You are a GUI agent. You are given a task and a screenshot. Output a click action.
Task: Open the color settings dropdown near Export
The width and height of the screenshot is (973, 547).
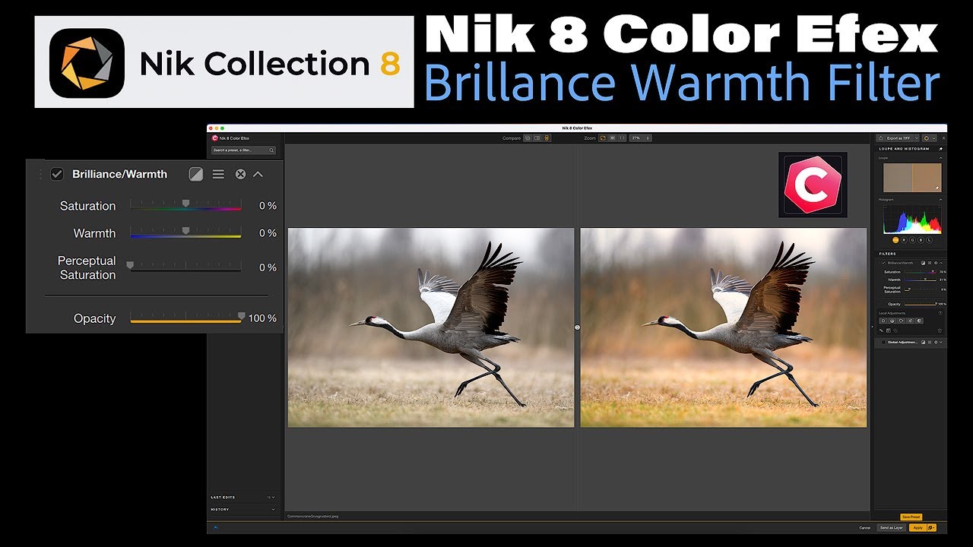(930, 138)
